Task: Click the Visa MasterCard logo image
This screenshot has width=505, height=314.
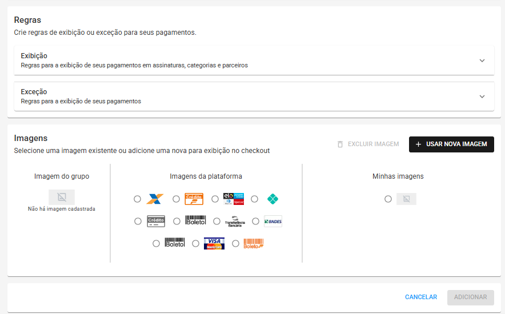Action: coord(214,244)
